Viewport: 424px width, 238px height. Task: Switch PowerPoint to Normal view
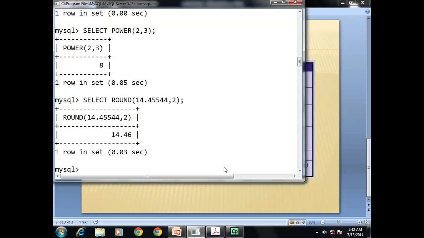(x=291, y=222)
